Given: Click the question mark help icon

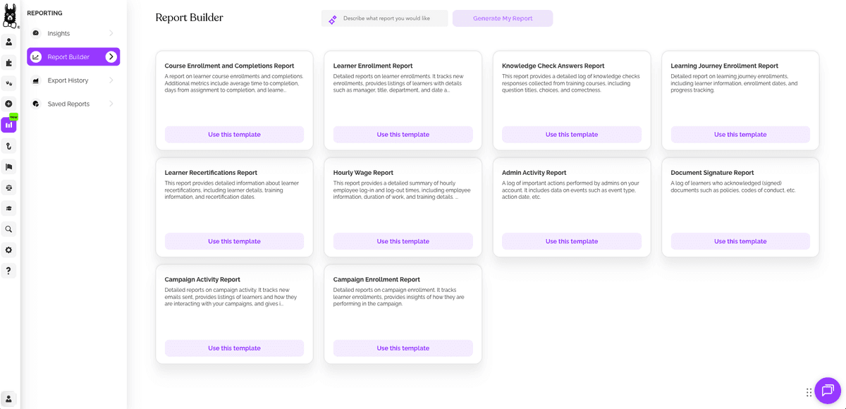Looking at the screenshot, I should (x=8, y=271).
